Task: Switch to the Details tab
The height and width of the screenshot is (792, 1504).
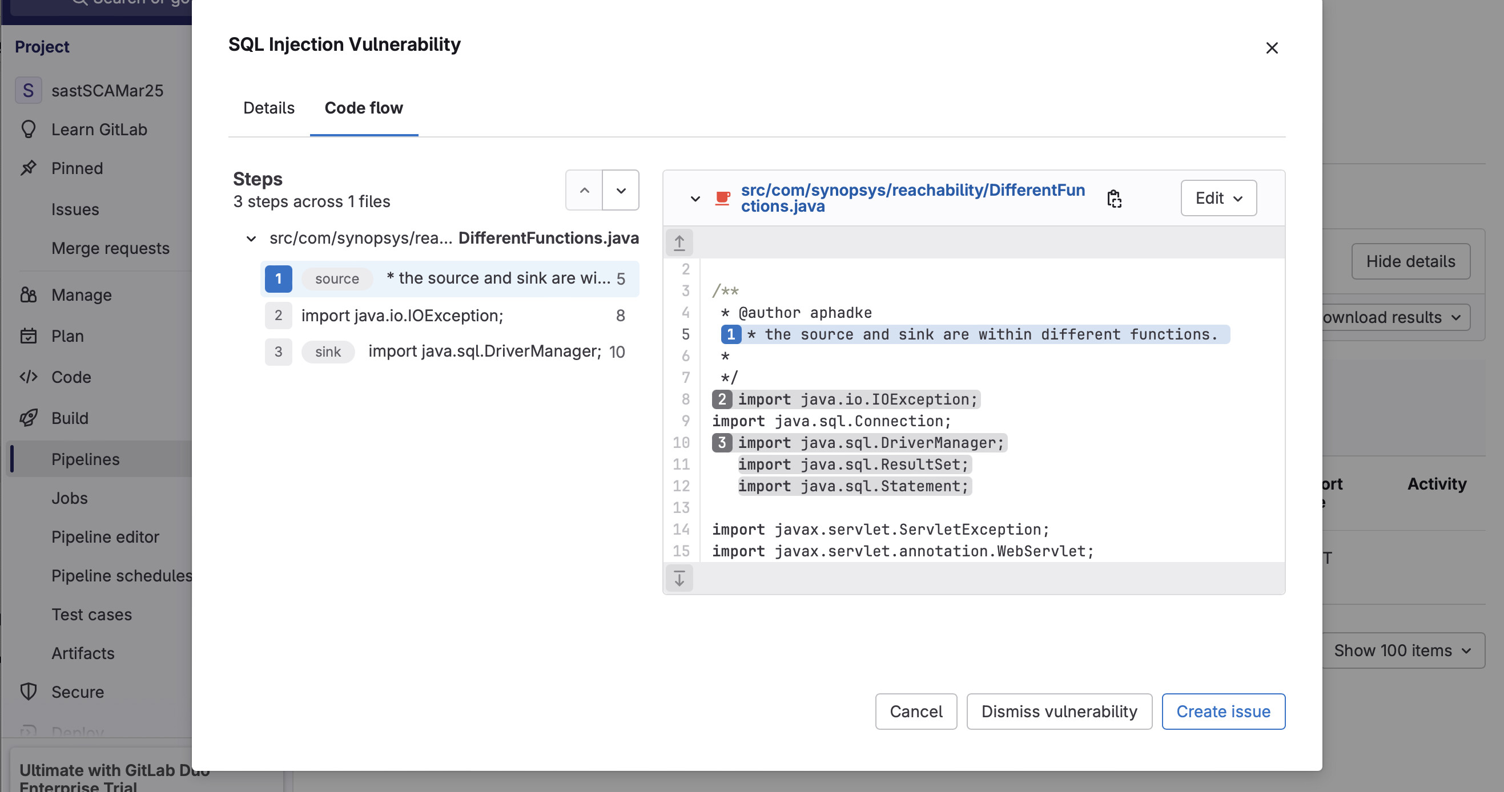Action: (x=269, y=108)
